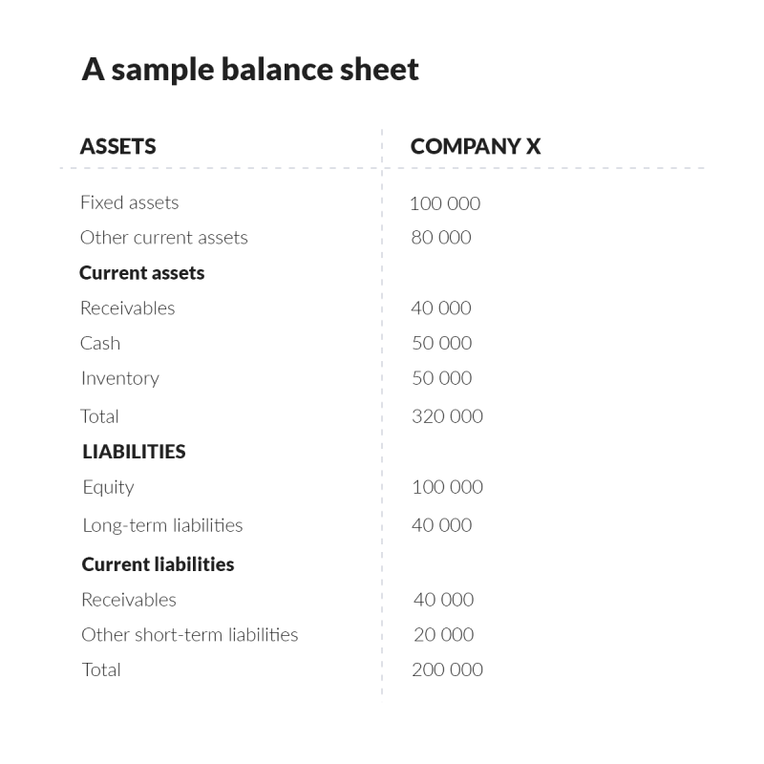Select Receivables under Current liabilities
Screen dimensions: 764x764
pyautogui.click(x=129, y=600)
